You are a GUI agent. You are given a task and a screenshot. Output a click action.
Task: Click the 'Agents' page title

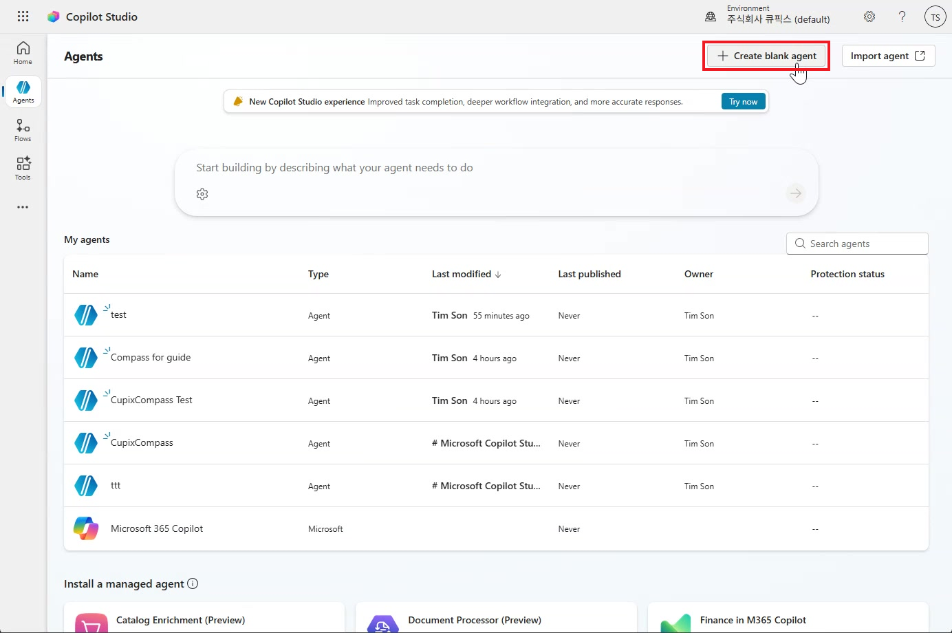tap(83, 56)
